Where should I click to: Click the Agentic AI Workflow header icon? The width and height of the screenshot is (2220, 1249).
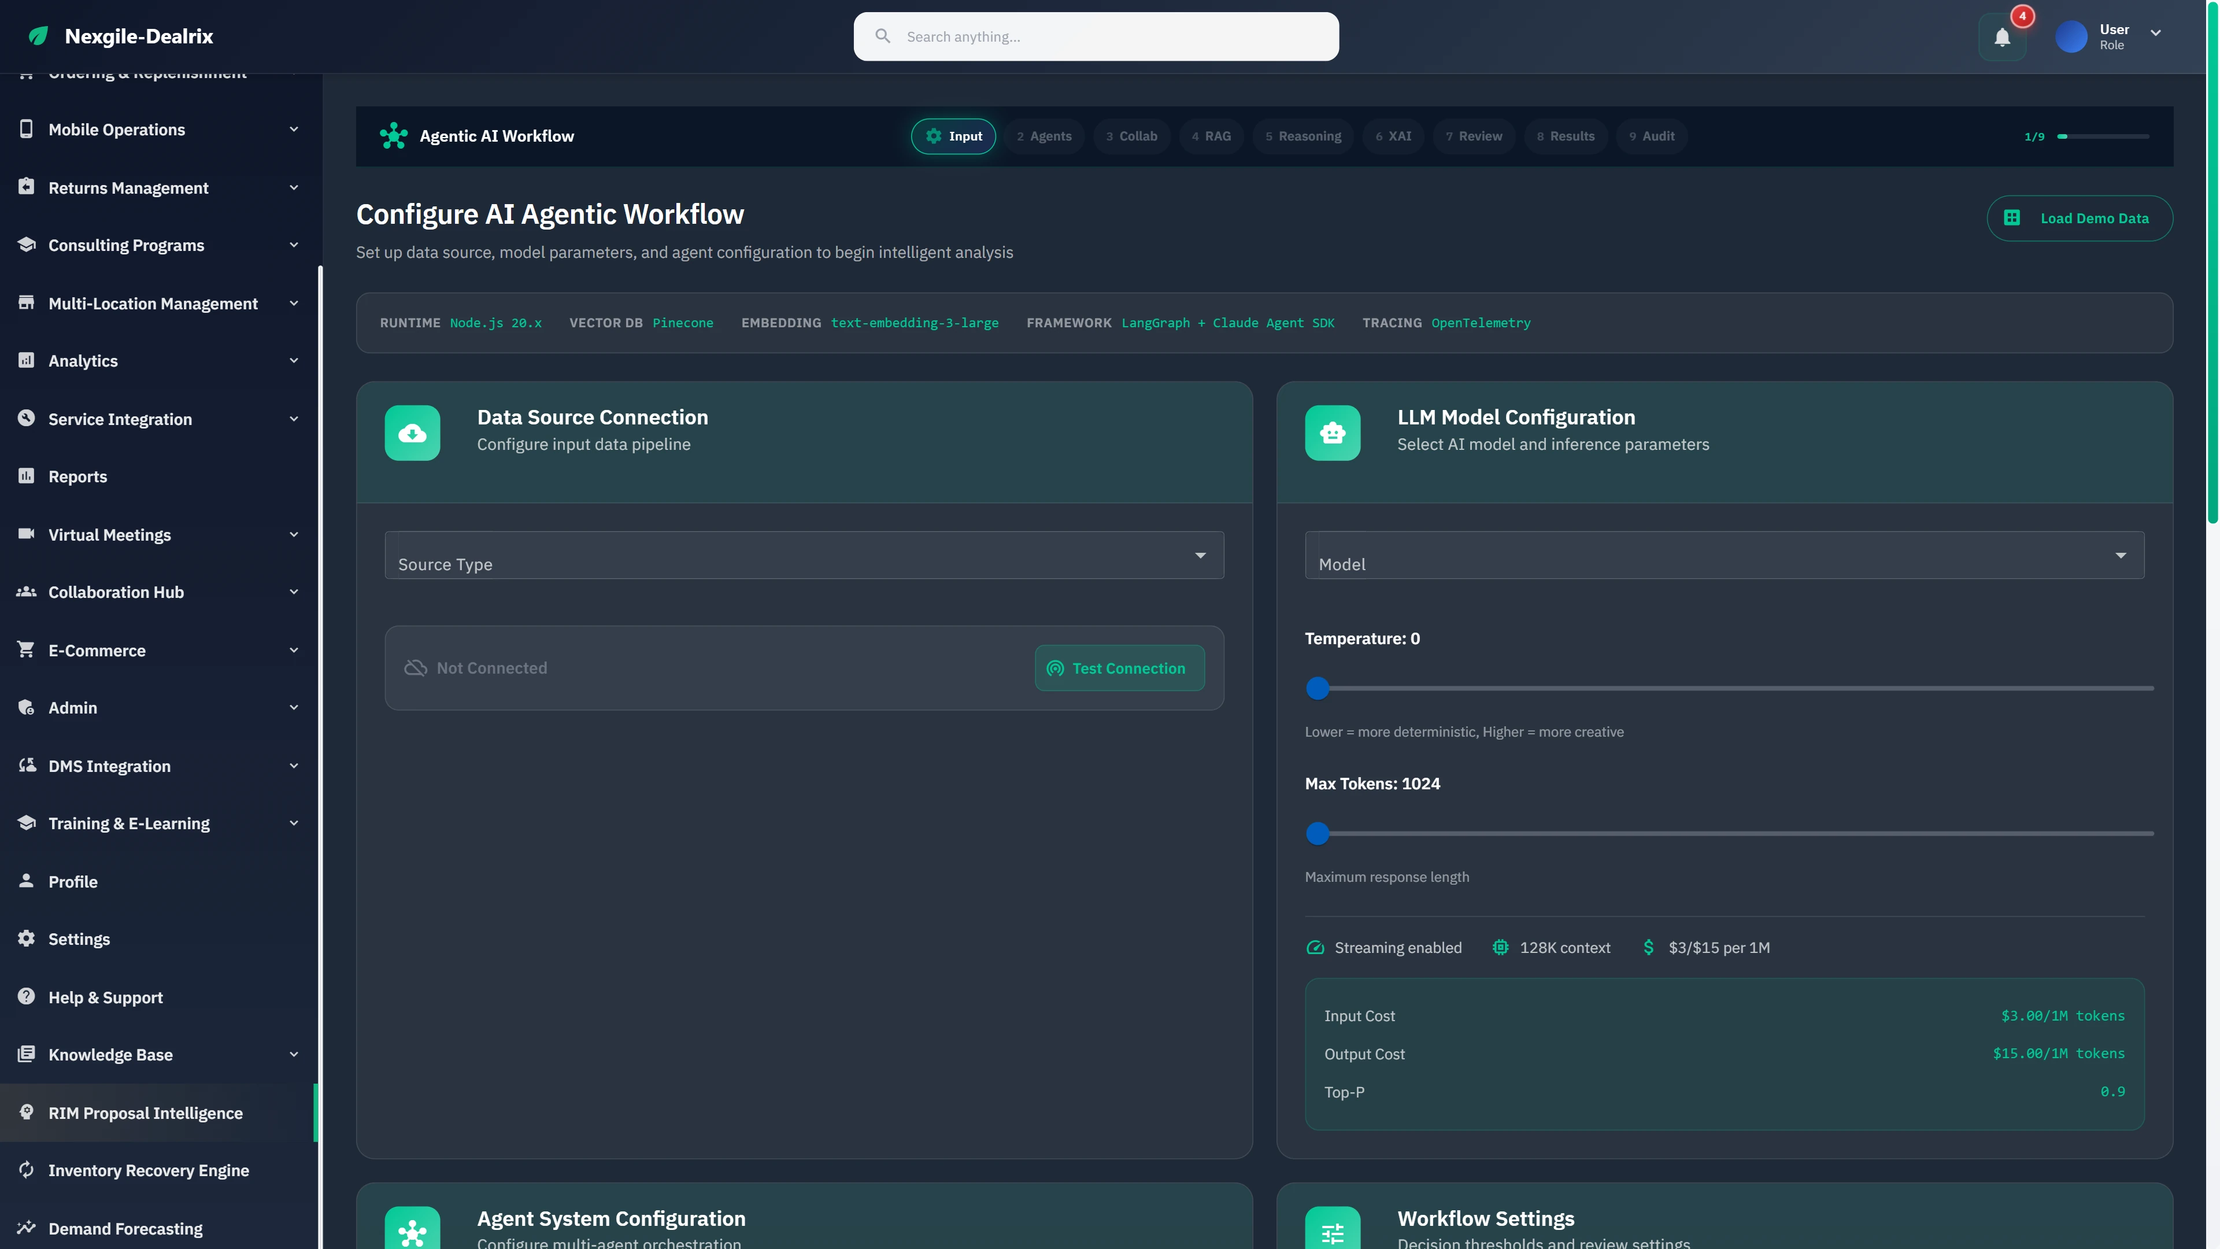(x=394, y=135)
